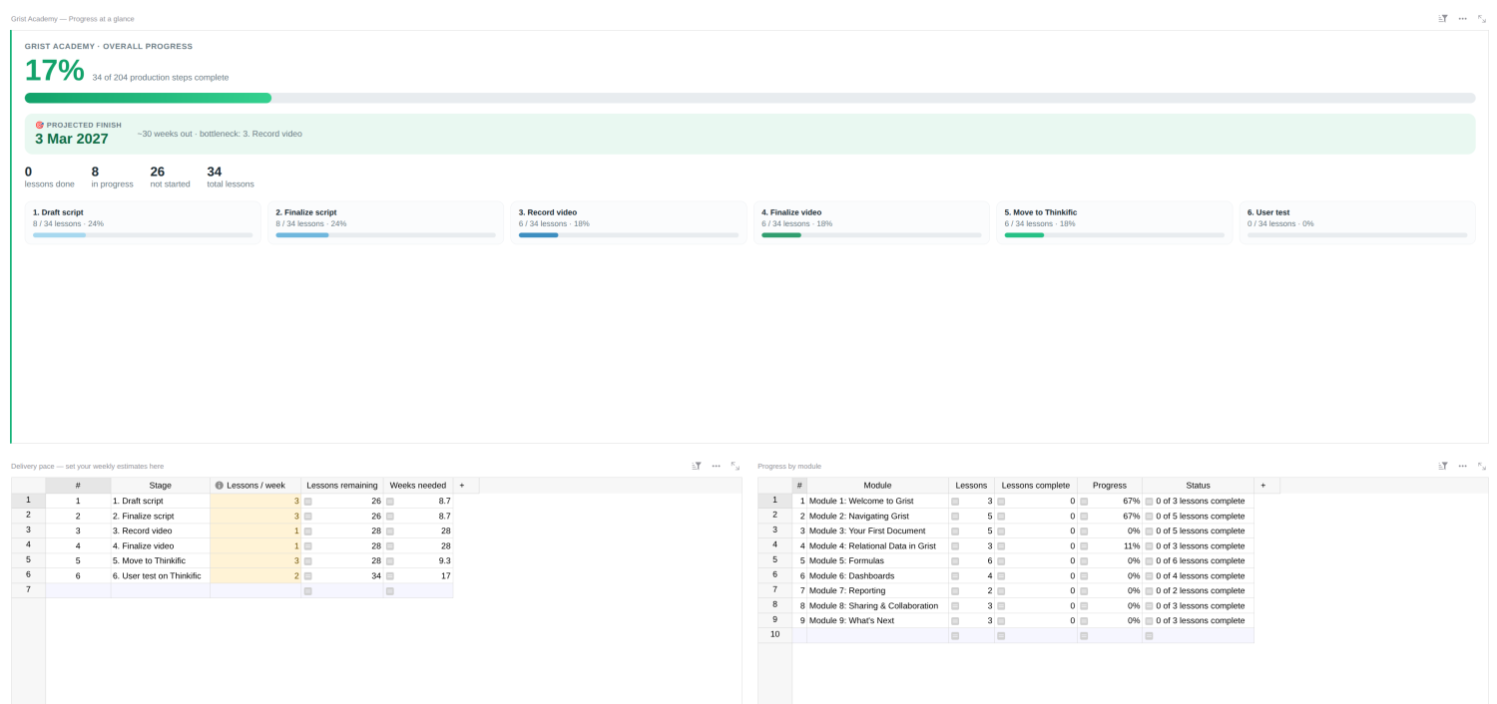Select the Lessons remaining column header
The height and width of the screenshot is (704, 1497).
point(342,486)
